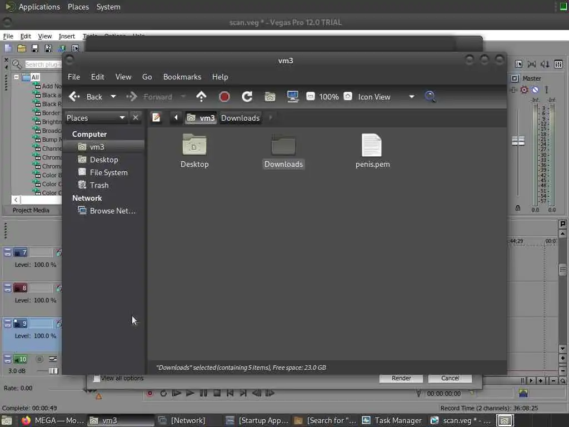Click the Search plug-ins field
Viewport: 569px width, 427px height.
click(x=43, y=64)
